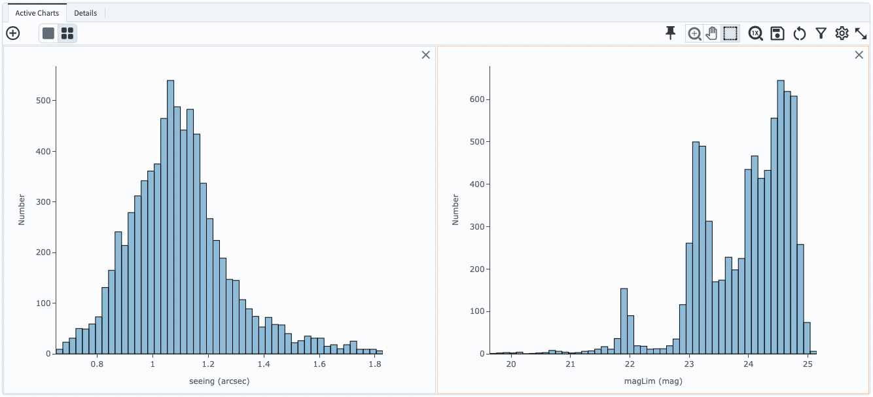Activate the rectangular selection mode
The image size is (873, 397).
(x=730, y=33)
